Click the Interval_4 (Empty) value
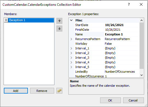This screenshot has height=107, width=148. [x=121, y=62]
